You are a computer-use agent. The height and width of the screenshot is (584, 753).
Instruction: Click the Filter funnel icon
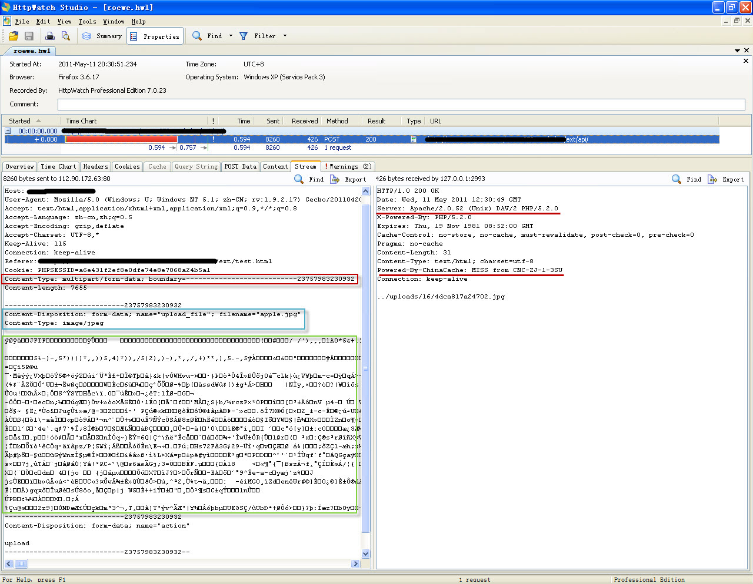[244, 36]
